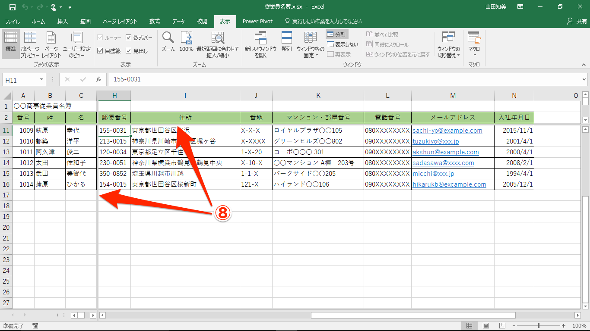Select all cells via the corner triangle
Screen dimensions: 590x331
[6, 96]
